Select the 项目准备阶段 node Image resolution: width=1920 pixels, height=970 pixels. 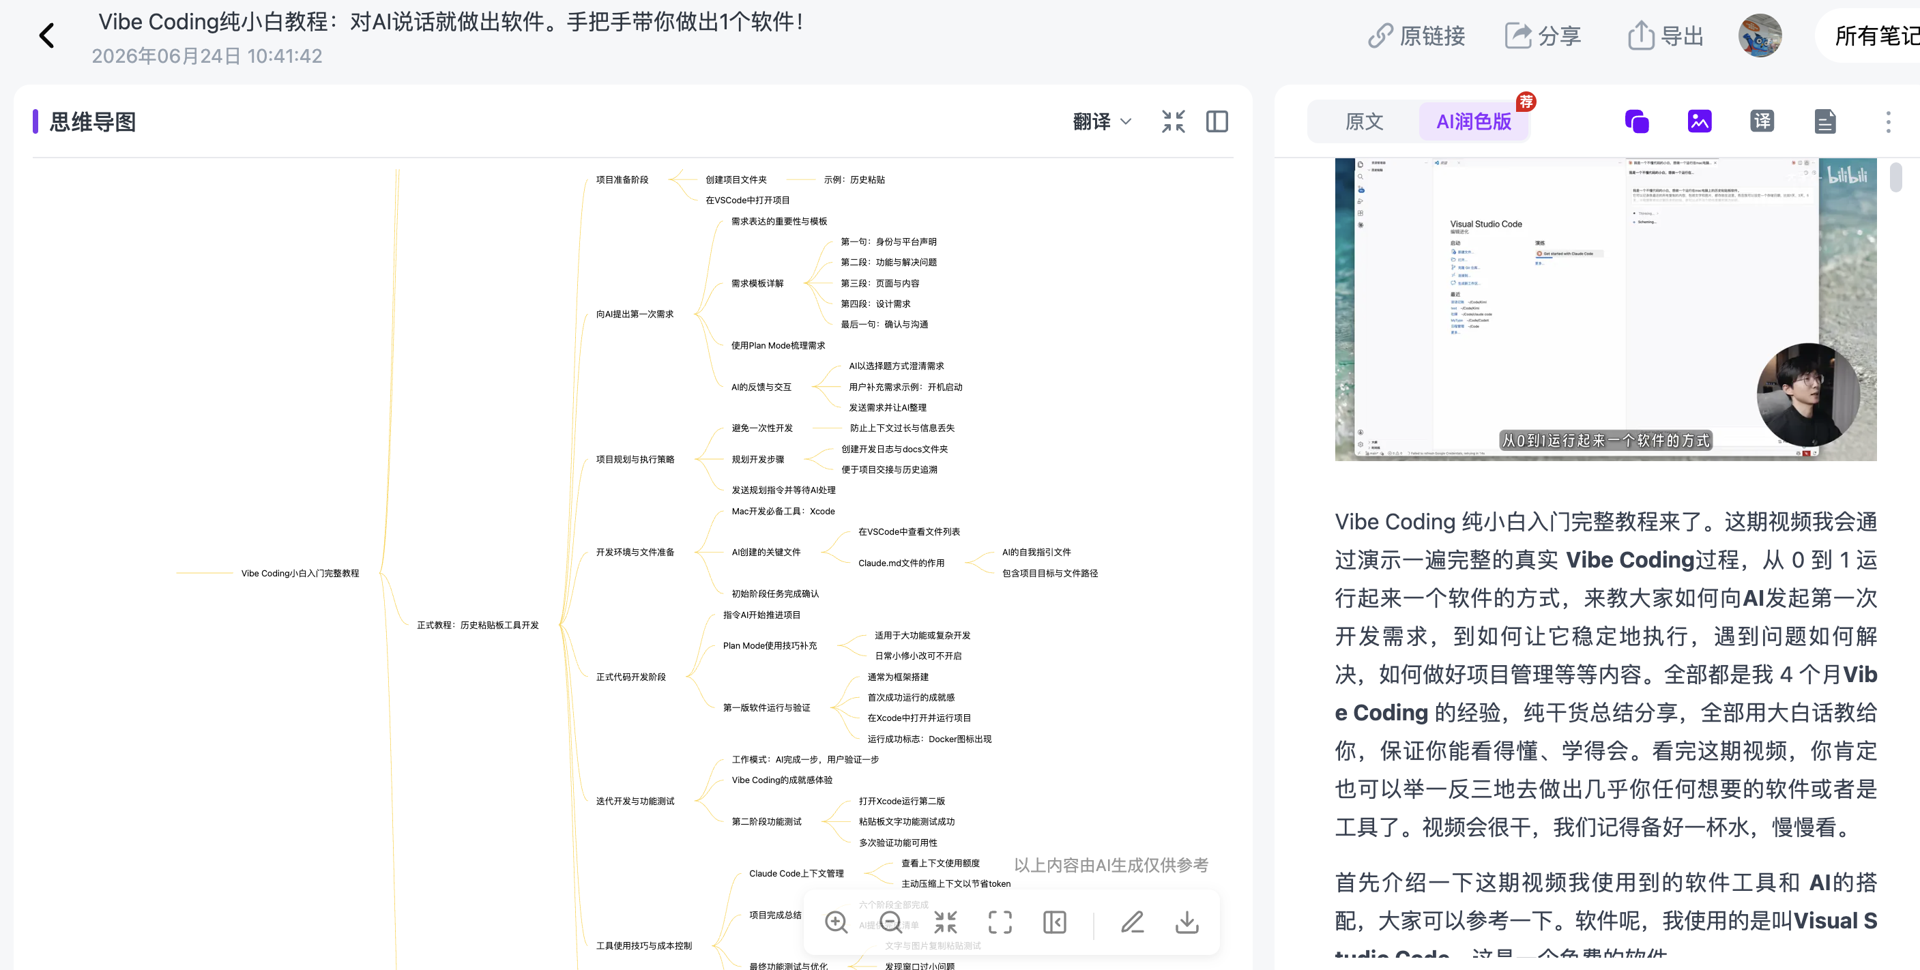coord(622,179)
